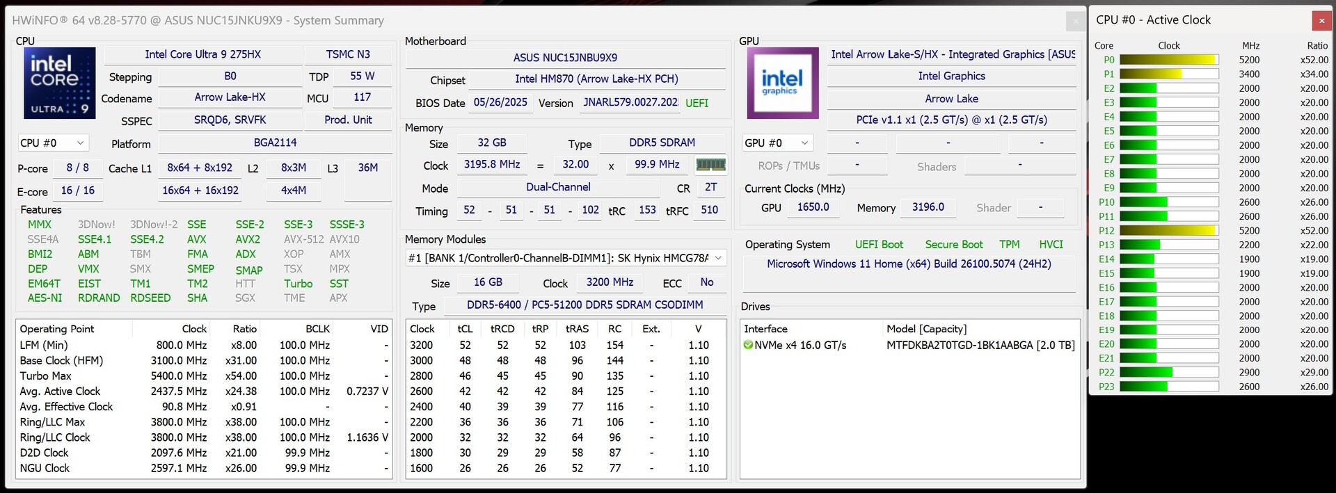The height and width of the screenshot is (493, 1336).
Task: Close the System Summary window
Action: tap(1075, 22)
